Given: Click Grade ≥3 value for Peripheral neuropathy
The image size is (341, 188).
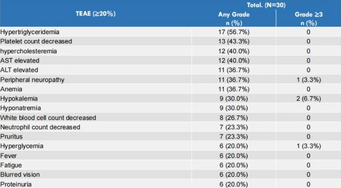Looking at the screenshot, I should point(308,79).
